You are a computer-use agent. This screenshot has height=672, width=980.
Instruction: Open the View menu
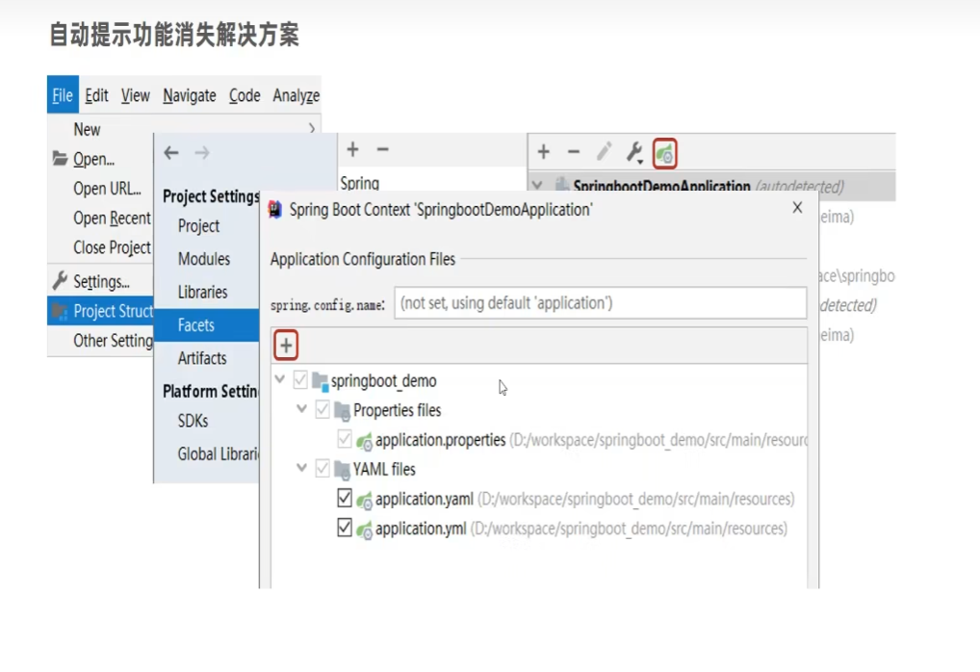[x=135, y=95]
